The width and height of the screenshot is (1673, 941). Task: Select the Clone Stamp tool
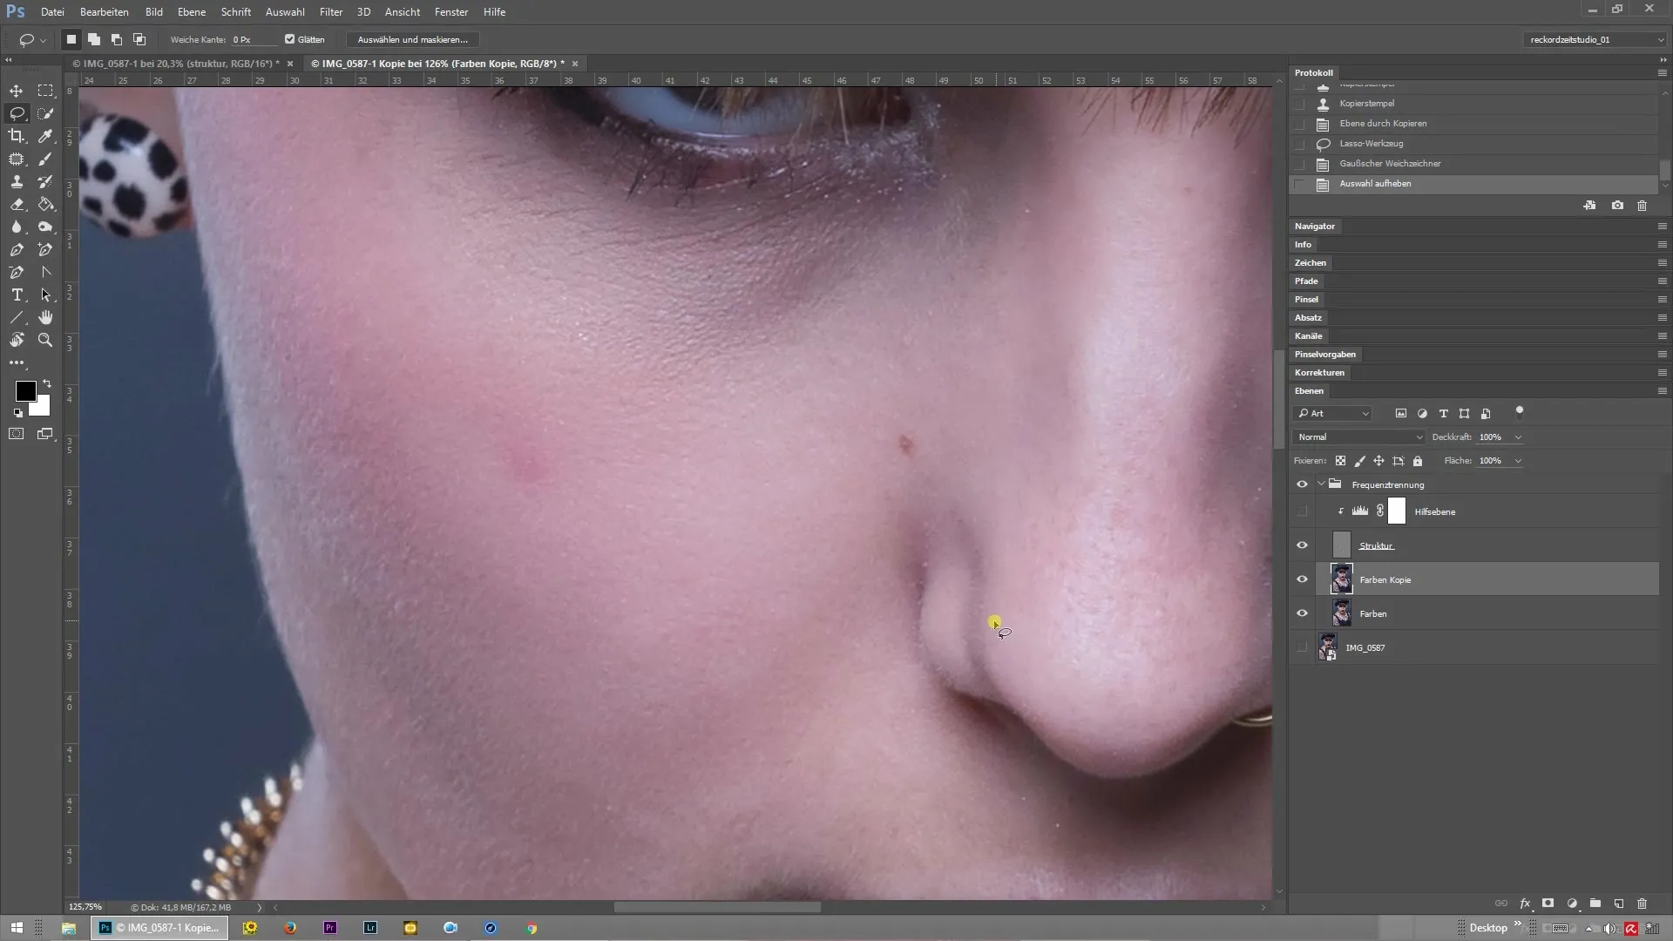(x=17, y=181)
